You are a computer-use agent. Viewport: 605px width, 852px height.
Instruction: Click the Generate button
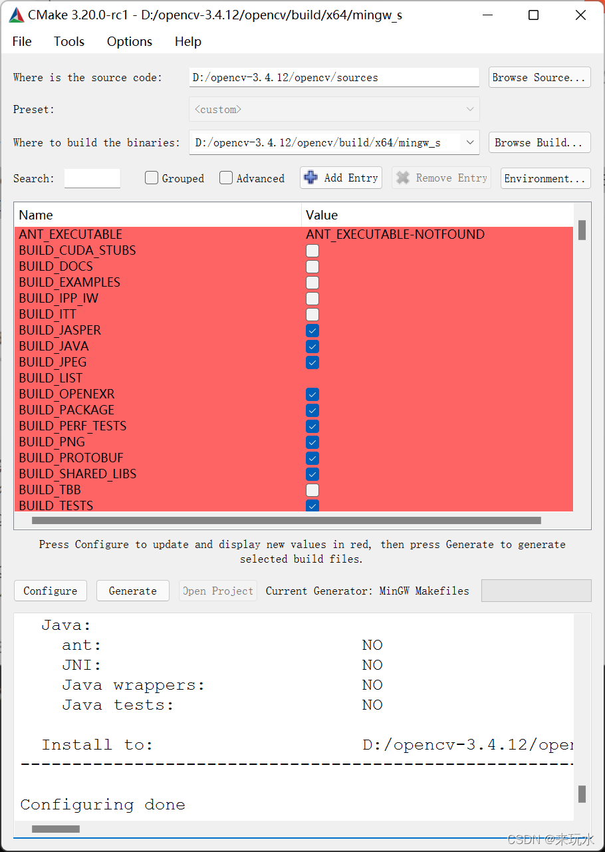click(133, 591)
